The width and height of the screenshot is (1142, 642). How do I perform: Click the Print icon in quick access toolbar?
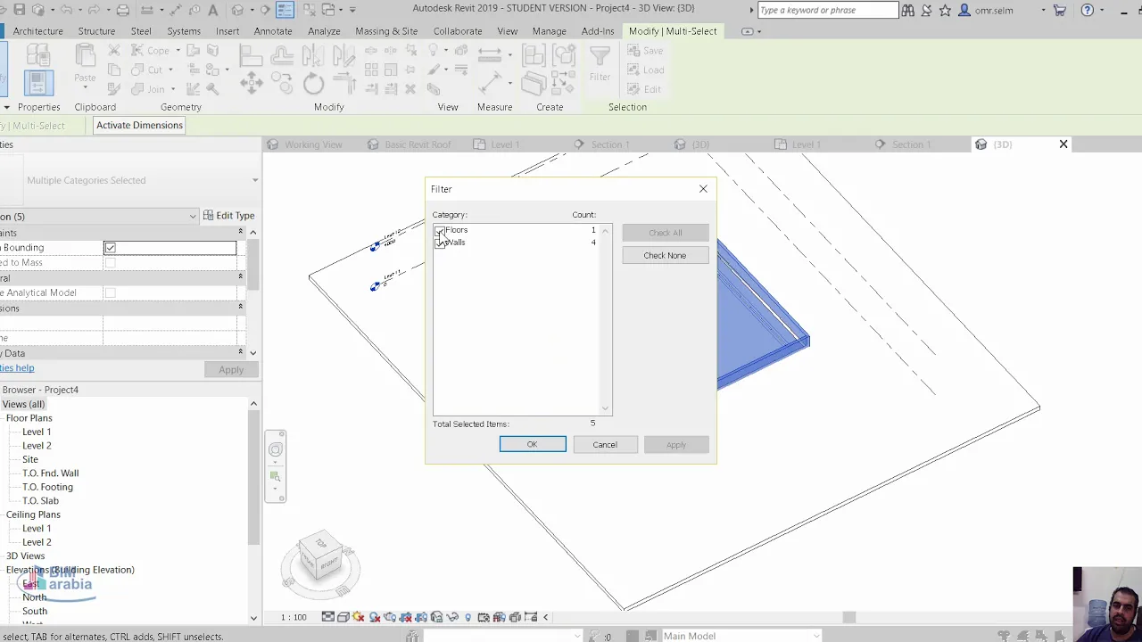point(123,10)
